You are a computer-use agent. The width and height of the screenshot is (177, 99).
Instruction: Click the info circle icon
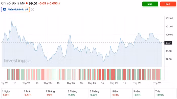click(x=33, y=10)
